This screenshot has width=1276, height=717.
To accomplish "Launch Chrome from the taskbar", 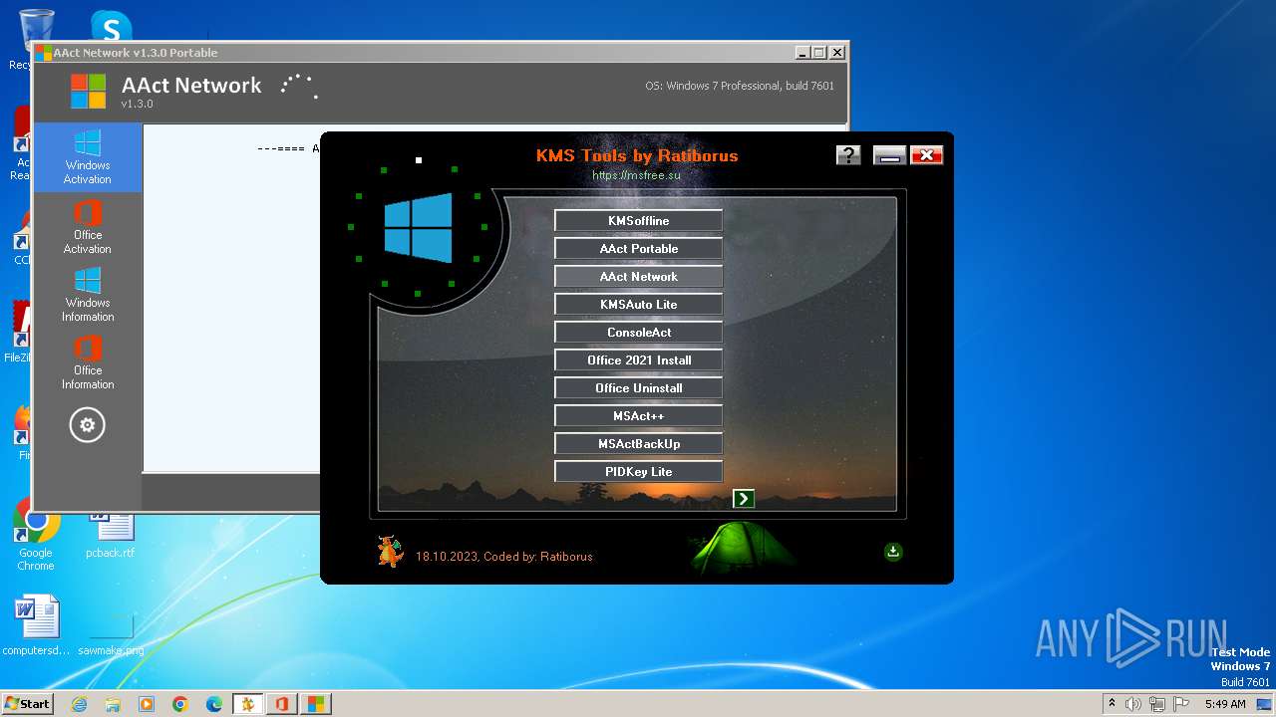I will pyautogui.click(x=180, y=704).
